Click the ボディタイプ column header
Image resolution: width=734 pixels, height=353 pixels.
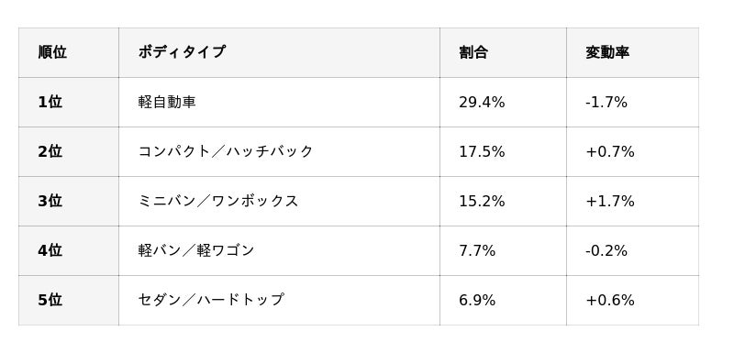coord(279,52)
